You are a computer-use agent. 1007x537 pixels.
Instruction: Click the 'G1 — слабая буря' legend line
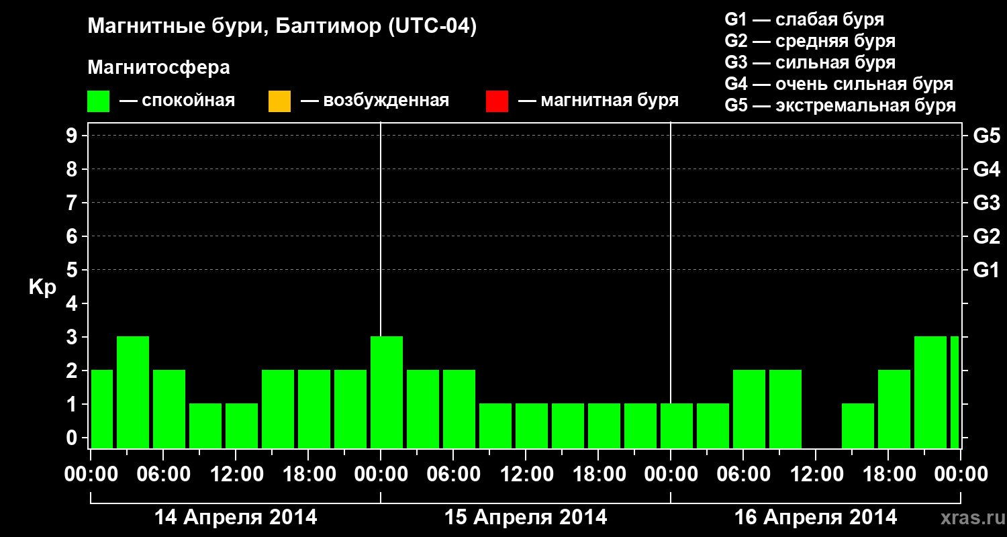tap(804, 19)
